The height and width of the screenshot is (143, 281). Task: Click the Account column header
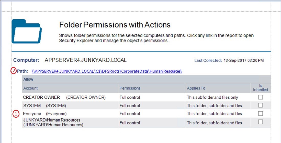pos(30,88)
